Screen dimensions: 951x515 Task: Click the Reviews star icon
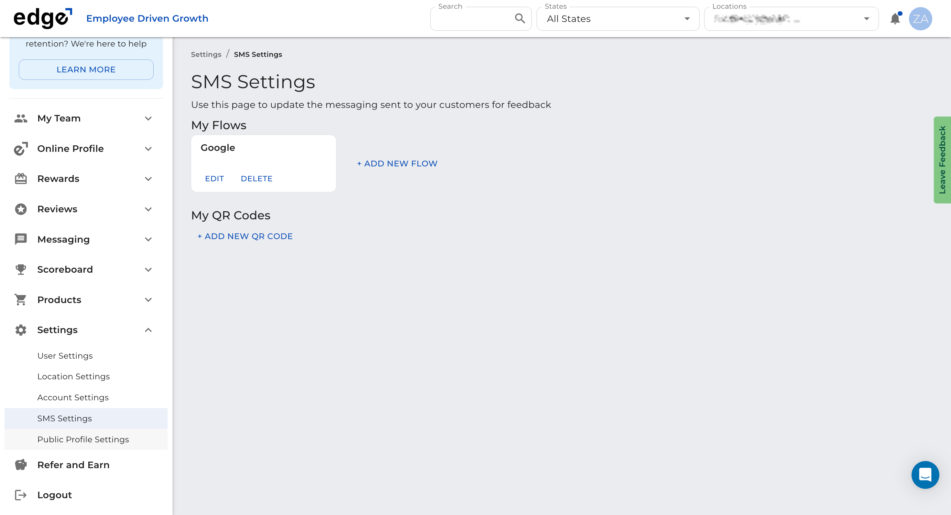(21, 209)
